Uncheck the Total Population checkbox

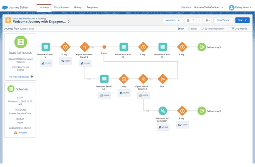click(x=203, y=29)
